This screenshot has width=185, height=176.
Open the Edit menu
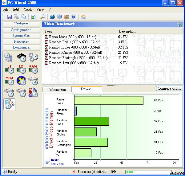click(16, 10)
